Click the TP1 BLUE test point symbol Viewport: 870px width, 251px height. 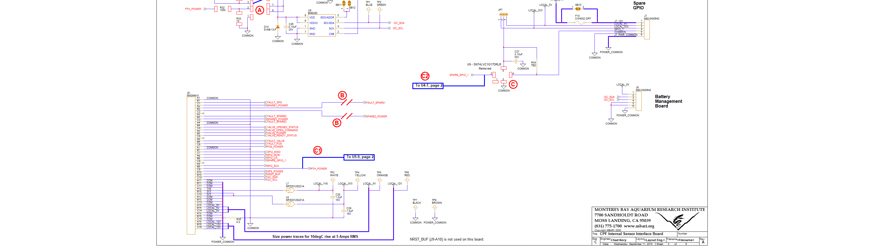(369, 9)
